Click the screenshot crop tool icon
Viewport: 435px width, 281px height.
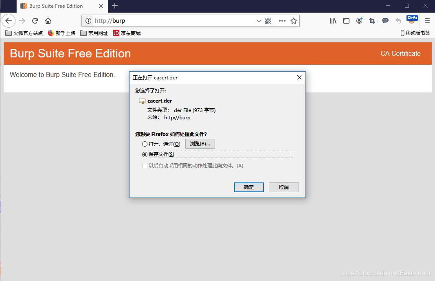[372, 21]
